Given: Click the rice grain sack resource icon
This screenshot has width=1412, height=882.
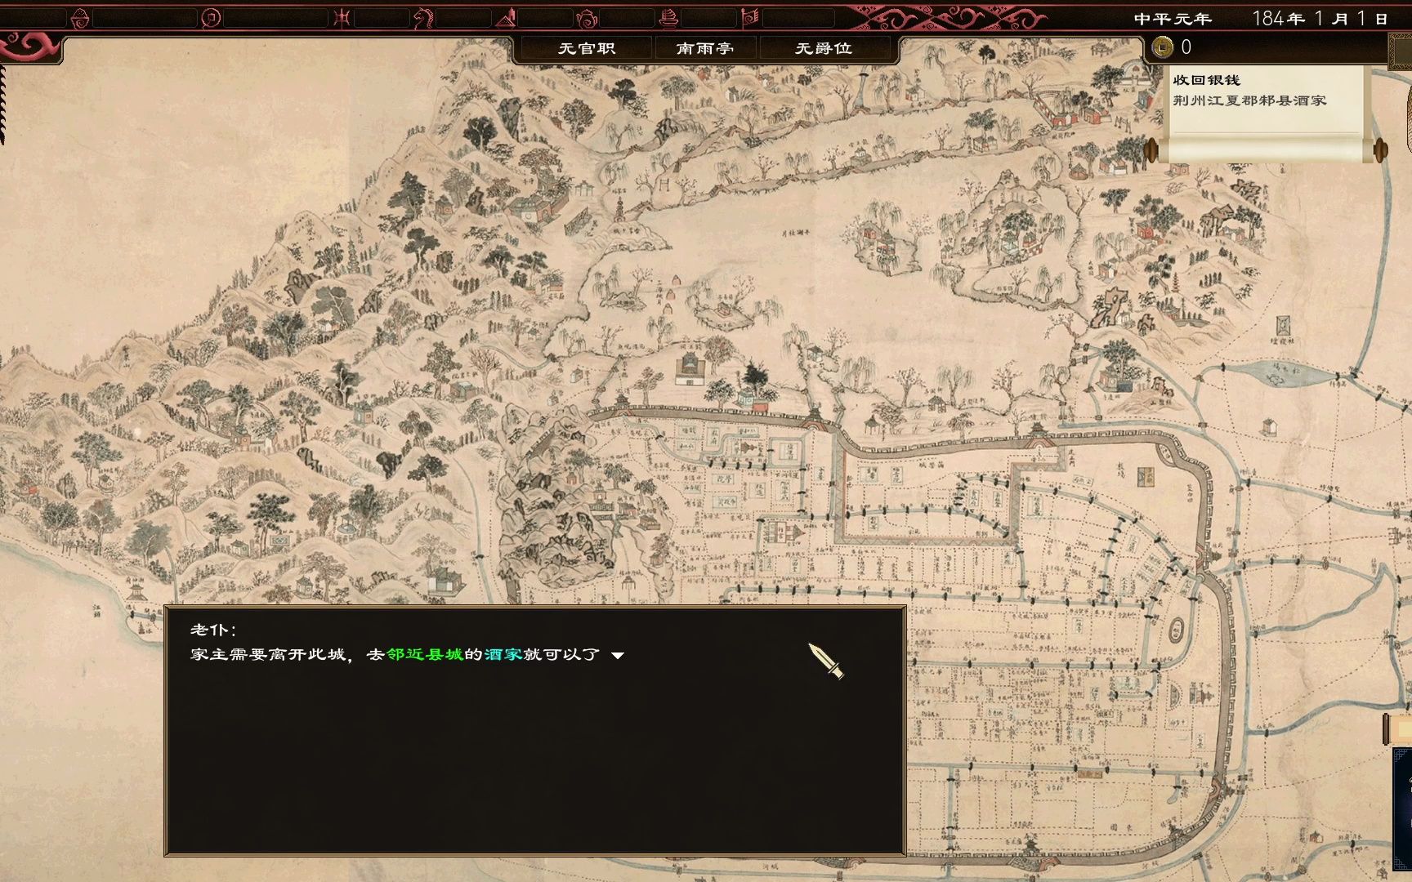Looking at the screenshot, I should pos(79,18).
